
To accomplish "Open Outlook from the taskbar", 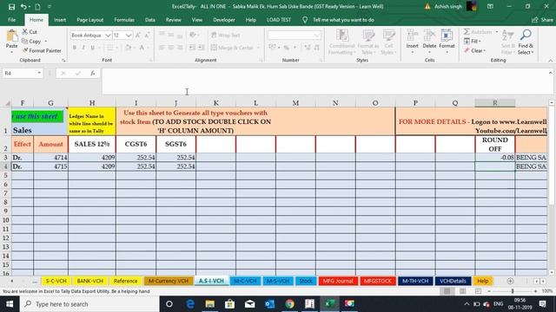I will pyautogui.click(x=270, y=304).
